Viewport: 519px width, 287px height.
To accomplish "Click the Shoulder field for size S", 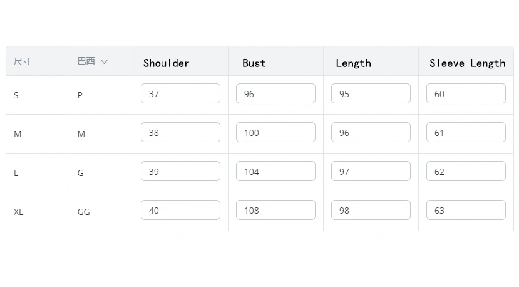I will pyautogui.click(x=180, y=94).
